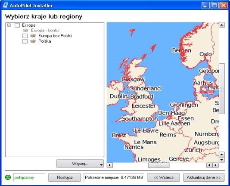Click Aktualizuj dane >> button
Viewport: 230px width, 186px height.
point(204,177)
